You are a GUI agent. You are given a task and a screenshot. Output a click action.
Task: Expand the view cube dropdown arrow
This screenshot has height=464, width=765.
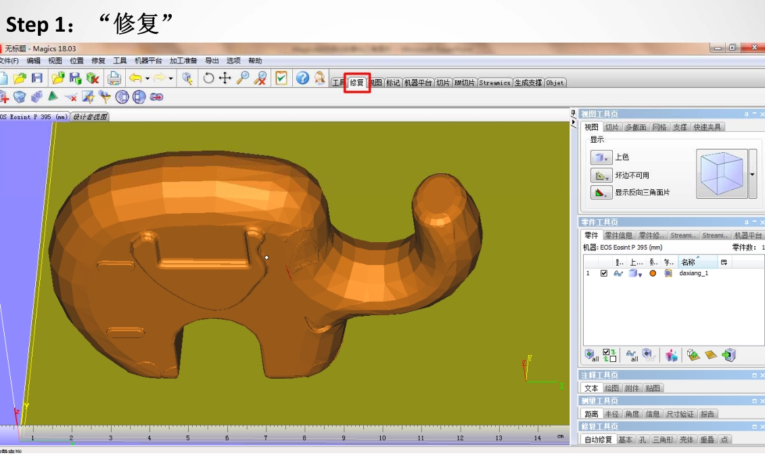753,175
